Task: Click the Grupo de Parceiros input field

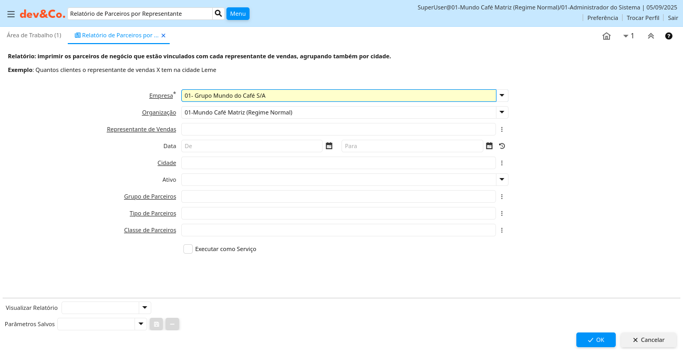Action: (x=338, y=196)
